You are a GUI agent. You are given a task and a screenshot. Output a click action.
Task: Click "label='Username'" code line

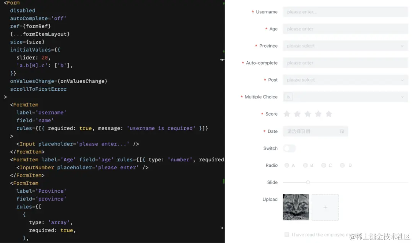(41, 113)
